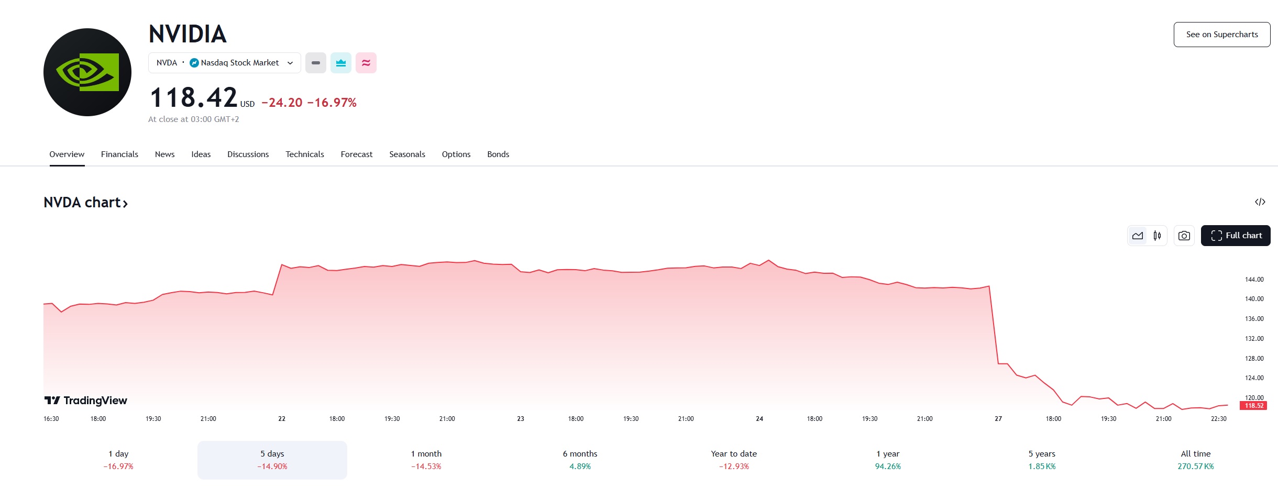Click the 144.00 price axis label

pos(1254,280)
